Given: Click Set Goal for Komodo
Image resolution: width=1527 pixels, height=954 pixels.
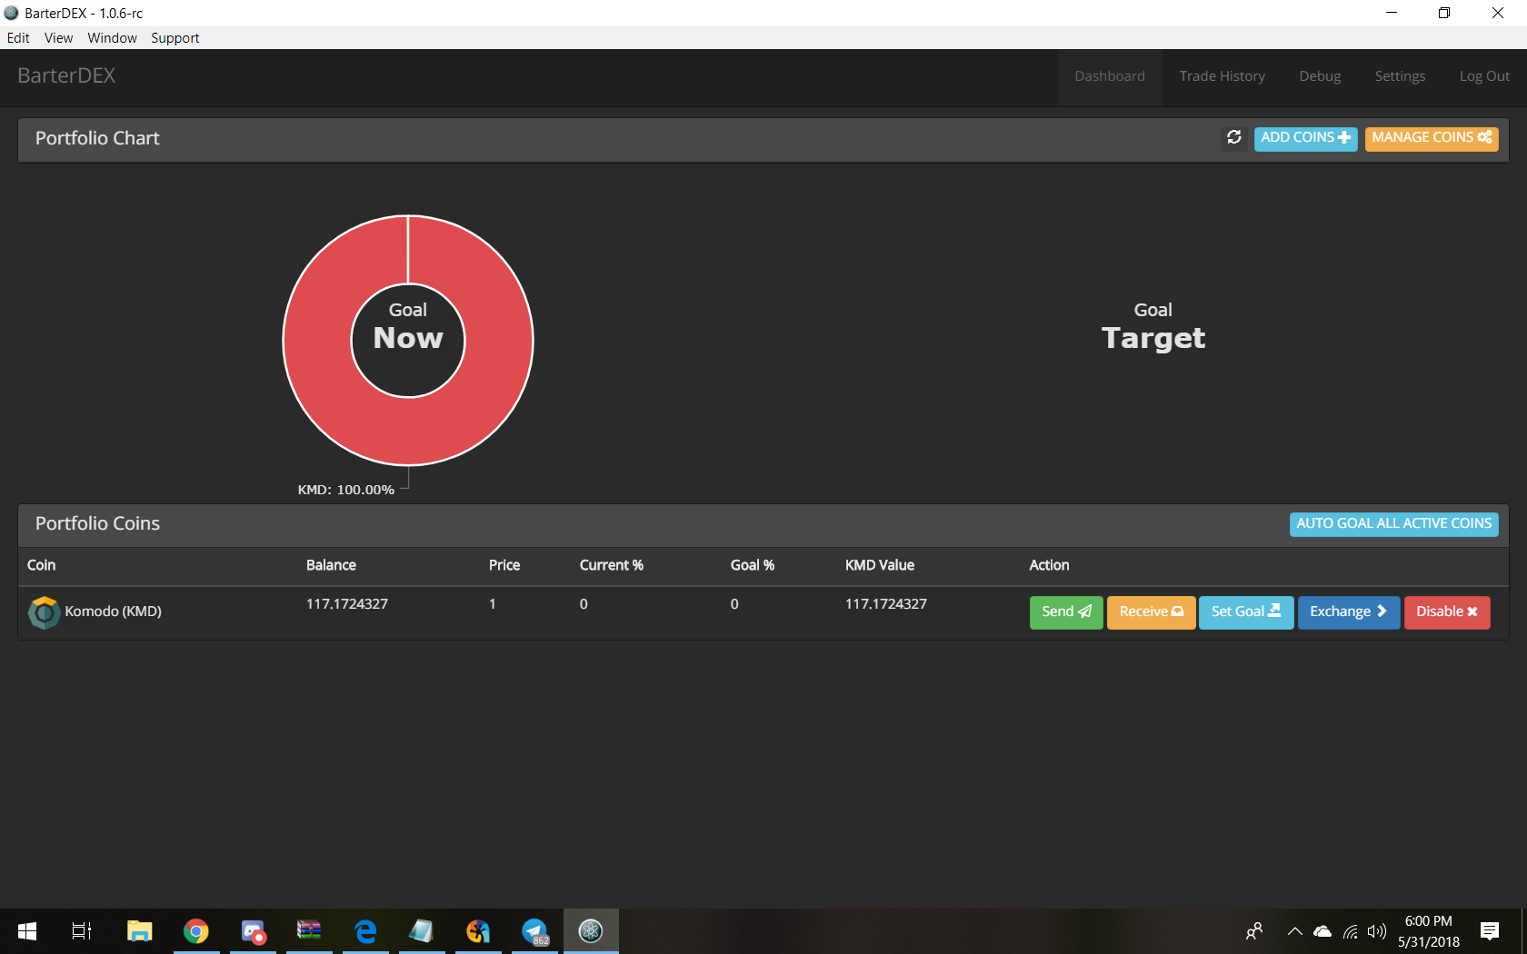Looking at the screenshot, I should point(1246,612).
